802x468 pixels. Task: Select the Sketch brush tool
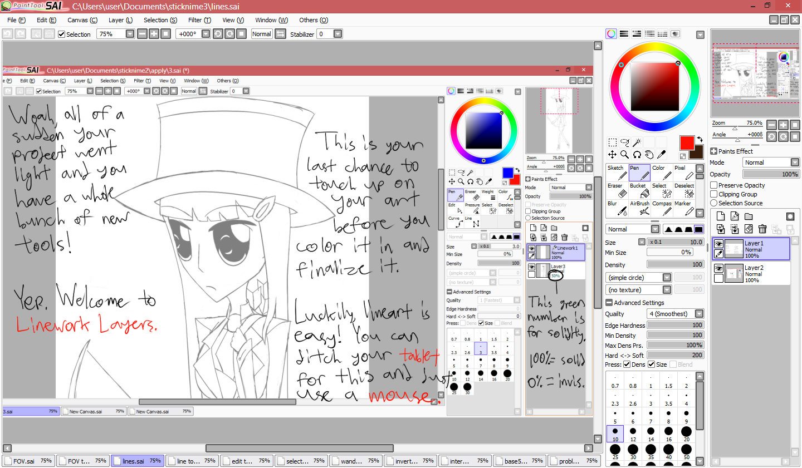617,173
